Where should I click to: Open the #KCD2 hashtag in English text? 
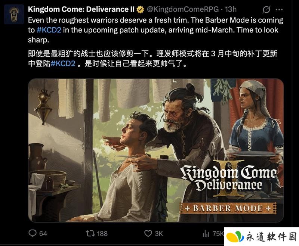(x=49, y=30)
